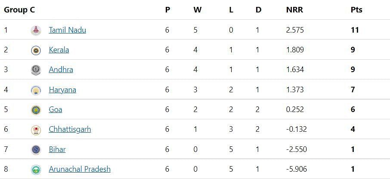Open the Chhattisgarh team link
The width and height of the screenshot is (390, 179).
(70, 129)
